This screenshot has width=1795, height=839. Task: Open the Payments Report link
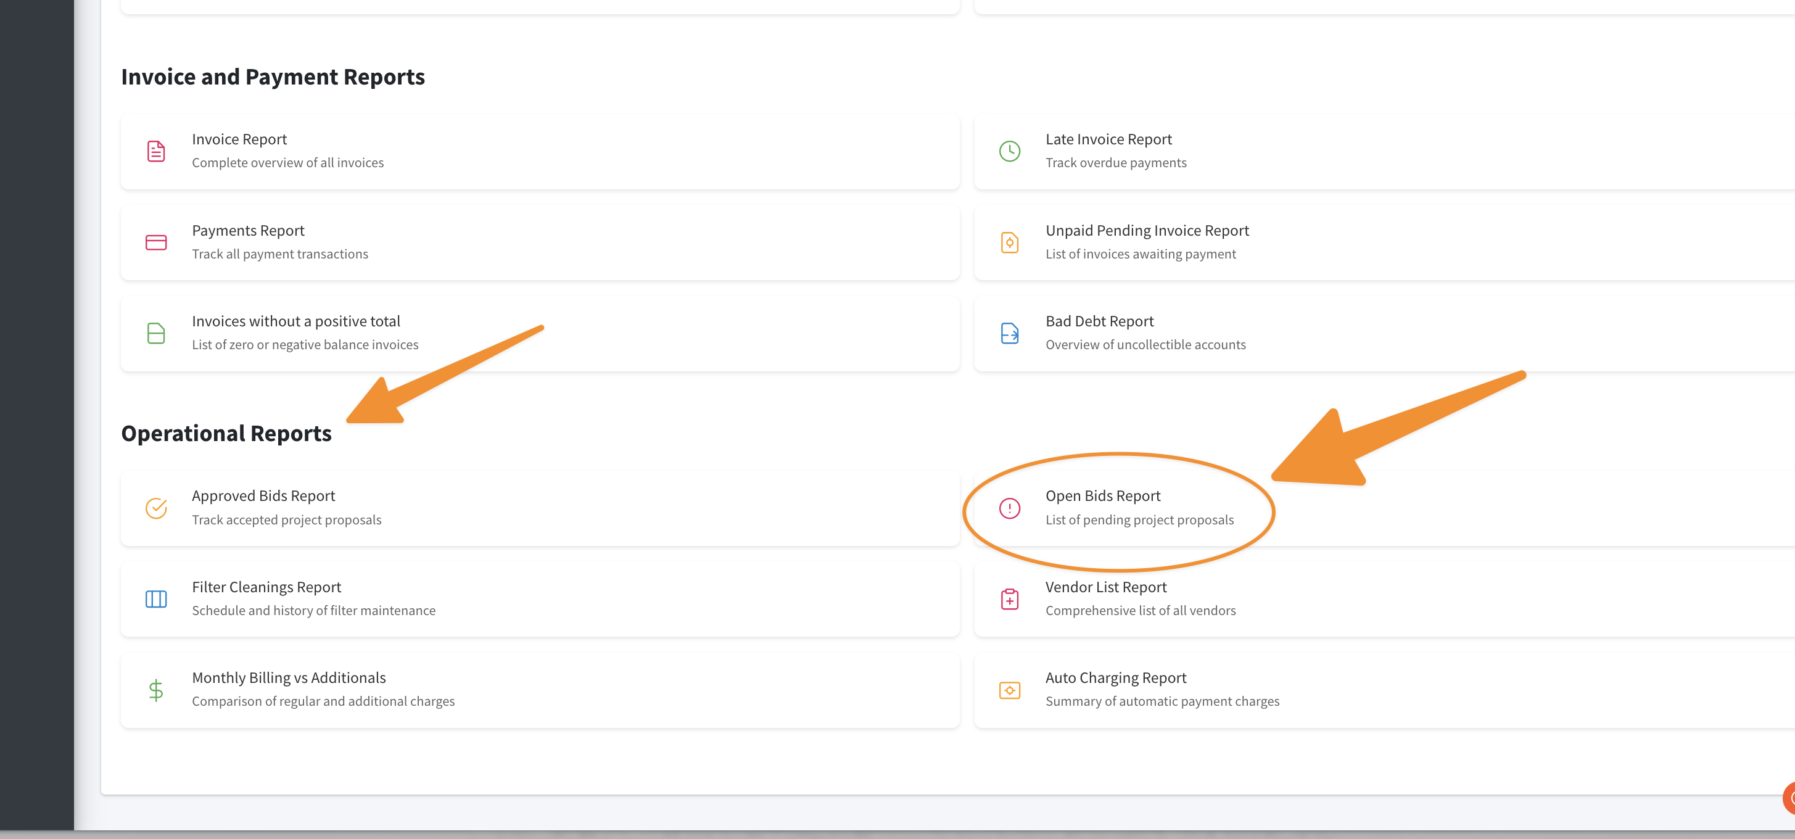click(248, 231)
